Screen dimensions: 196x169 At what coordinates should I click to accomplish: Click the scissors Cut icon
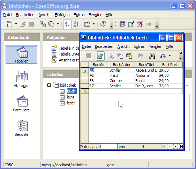pos(111,56)
